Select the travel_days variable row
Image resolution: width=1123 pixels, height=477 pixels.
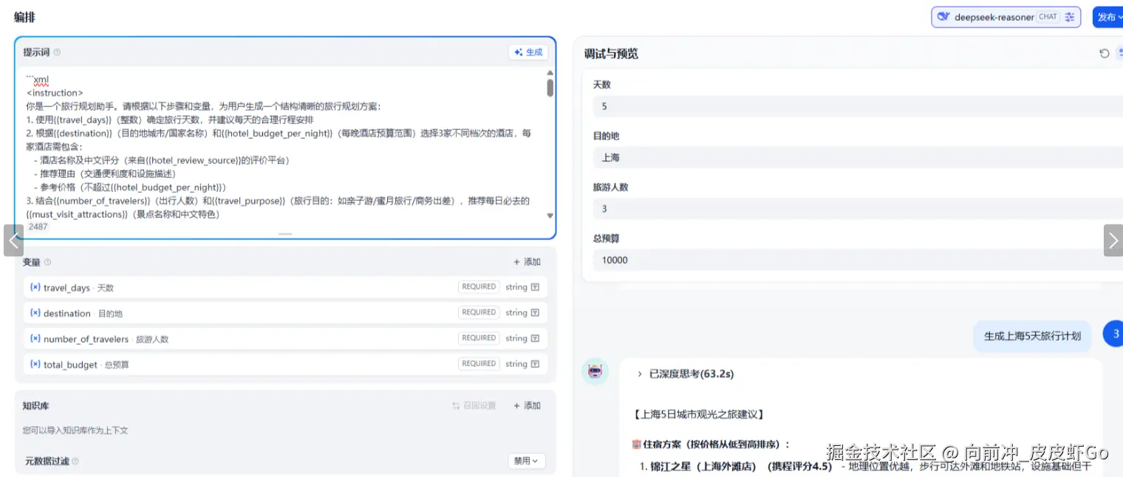(x=285, y=287)
